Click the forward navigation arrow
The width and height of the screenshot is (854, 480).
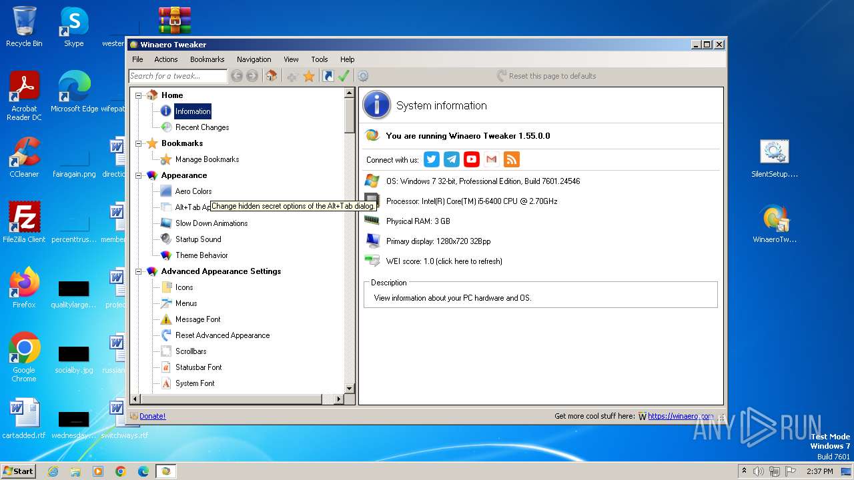[252, 76]
